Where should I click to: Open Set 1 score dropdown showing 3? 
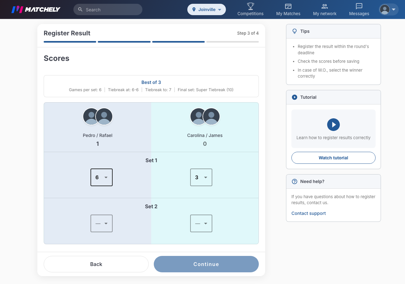click(201, 177)
